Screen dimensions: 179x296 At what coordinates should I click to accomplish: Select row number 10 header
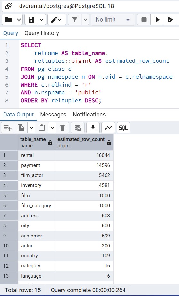(9, 246)
